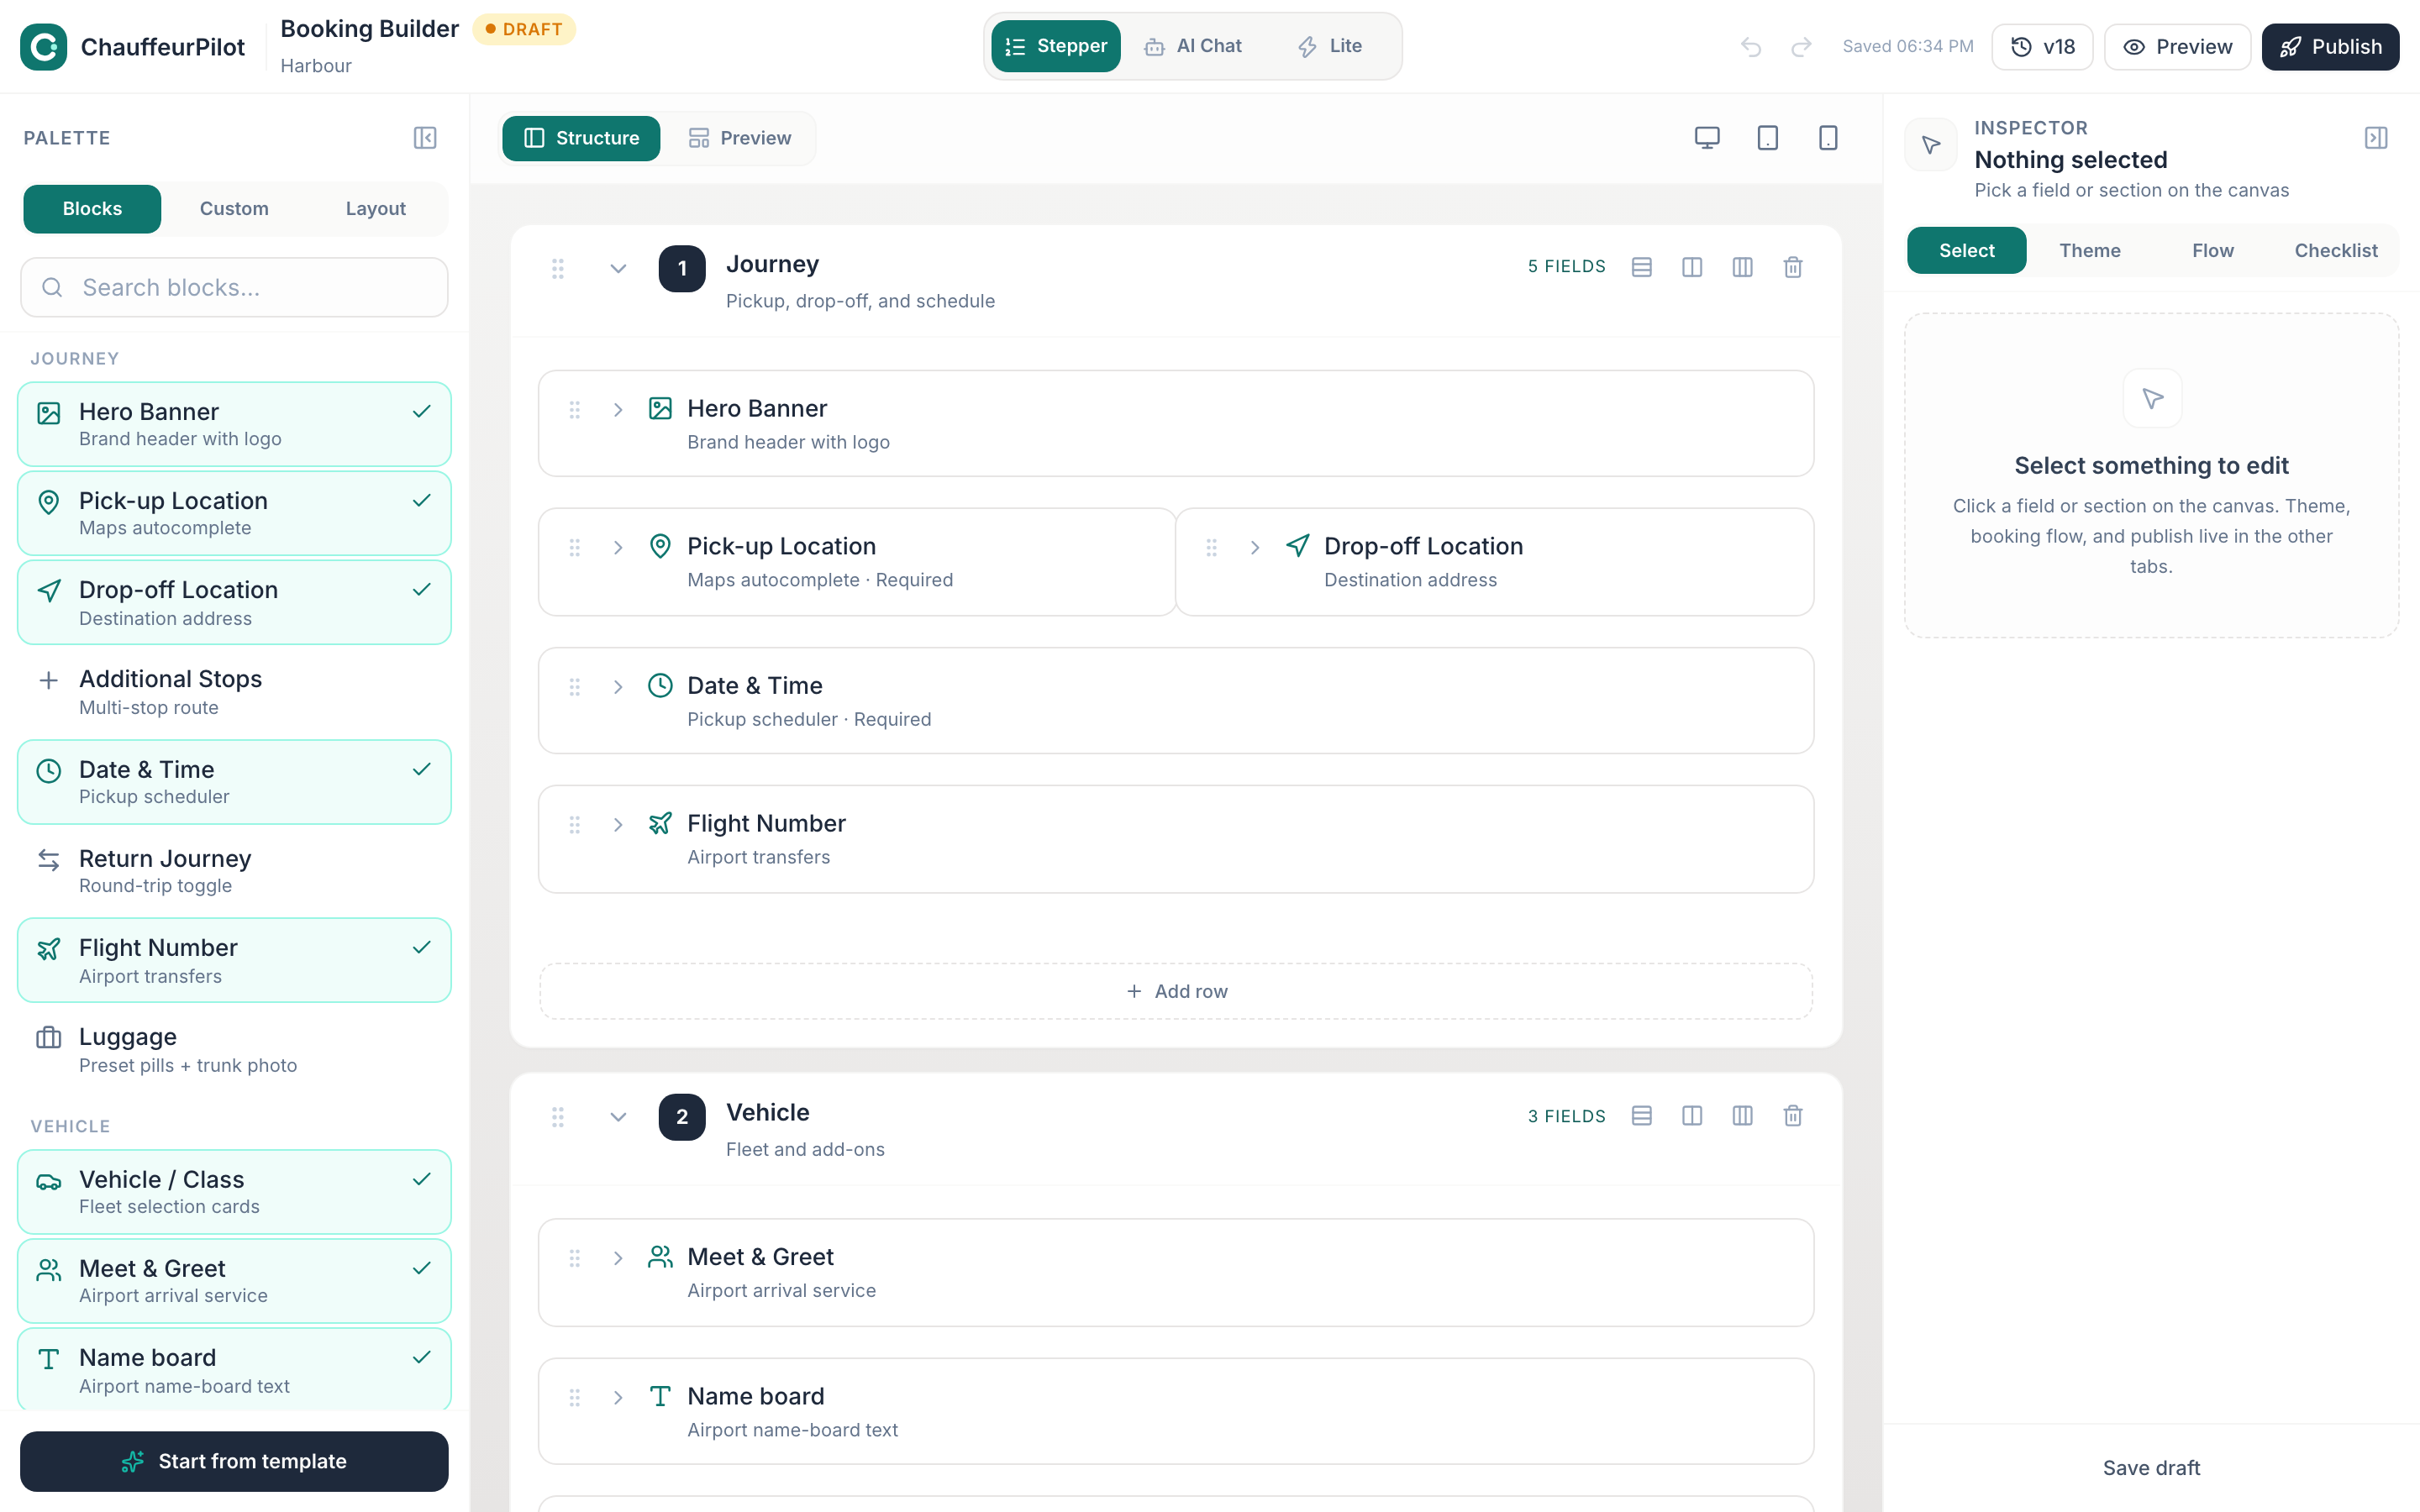Viewport: 2420px width, 1512px height.
Task: Expand the Flight Number field row
Action: 618,825
